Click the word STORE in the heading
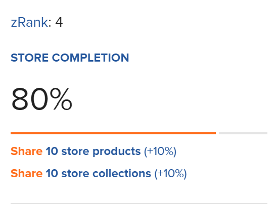The image size is (276, 207). click(x=29, y=58)
